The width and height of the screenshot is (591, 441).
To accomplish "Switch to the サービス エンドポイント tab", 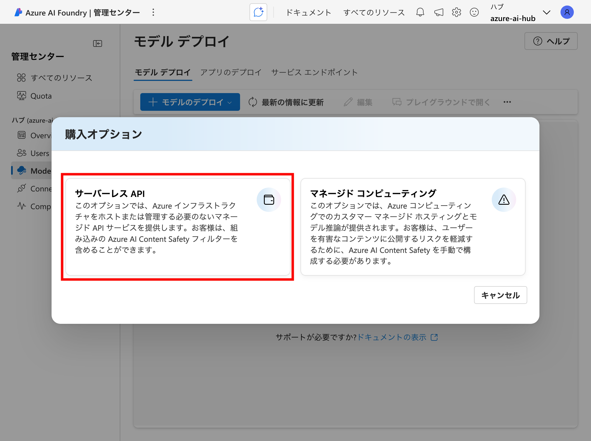I will point(314,72).
